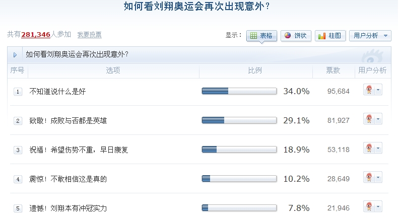
Task: Switch to 表格 table view
Action: click(x=261, y=36)
